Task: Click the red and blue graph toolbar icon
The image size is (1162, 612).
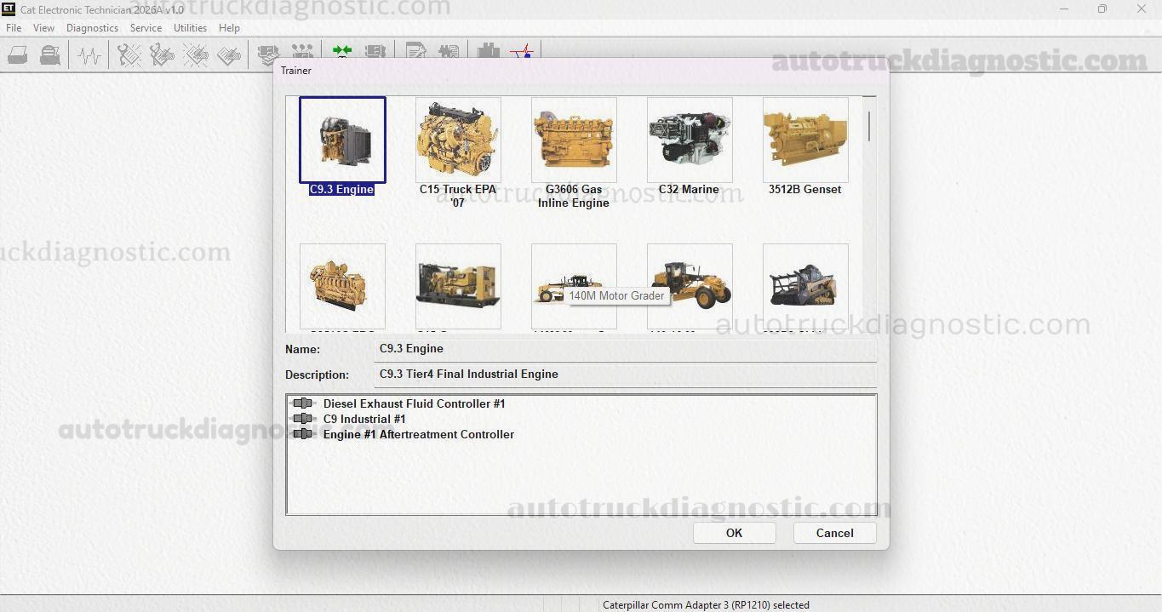Action: pyautogui.click(x=522, y=51)
